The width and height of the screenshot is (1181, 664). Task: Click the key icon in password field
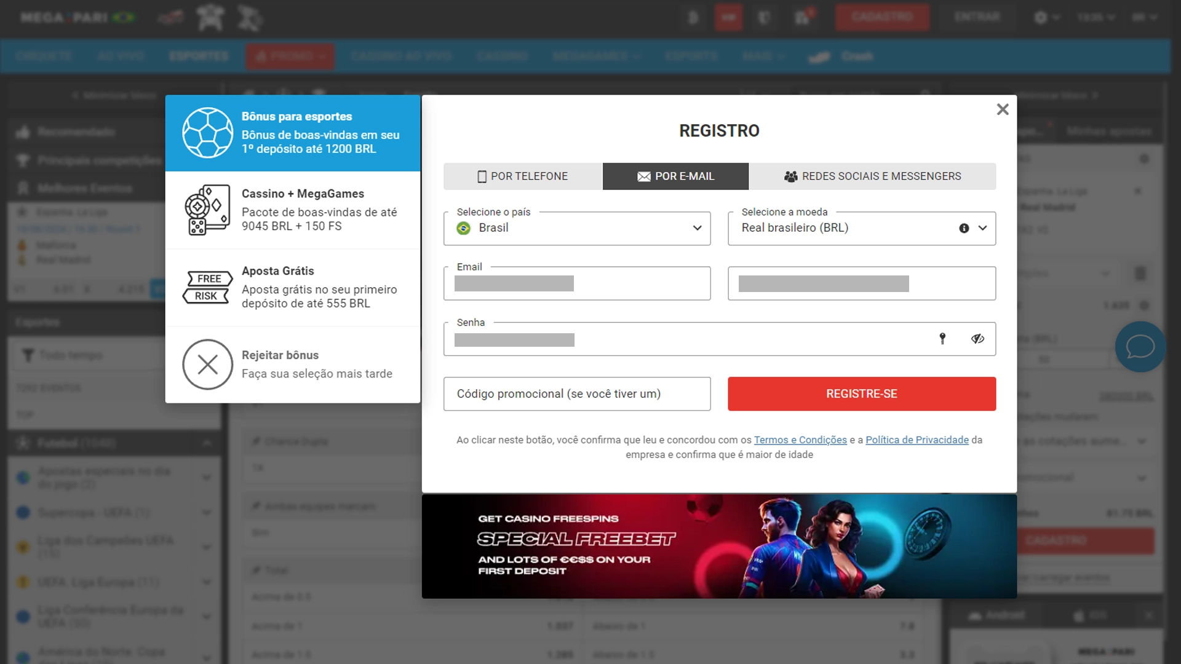[x=942, y=339]
